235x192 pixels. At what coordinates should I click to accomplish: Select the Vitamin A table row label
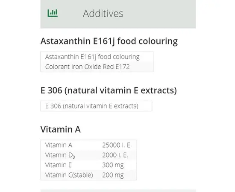coord(59,145)
